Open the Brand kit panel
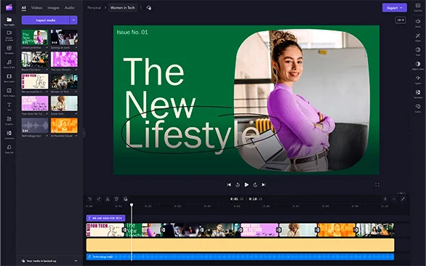The width and height of the screenshot is (426, 266). pos(9,148)
